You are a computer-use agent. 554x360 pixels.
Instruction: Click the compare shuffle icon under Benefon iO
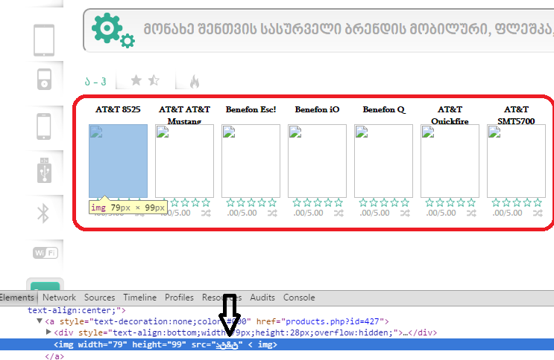[339, 213]
